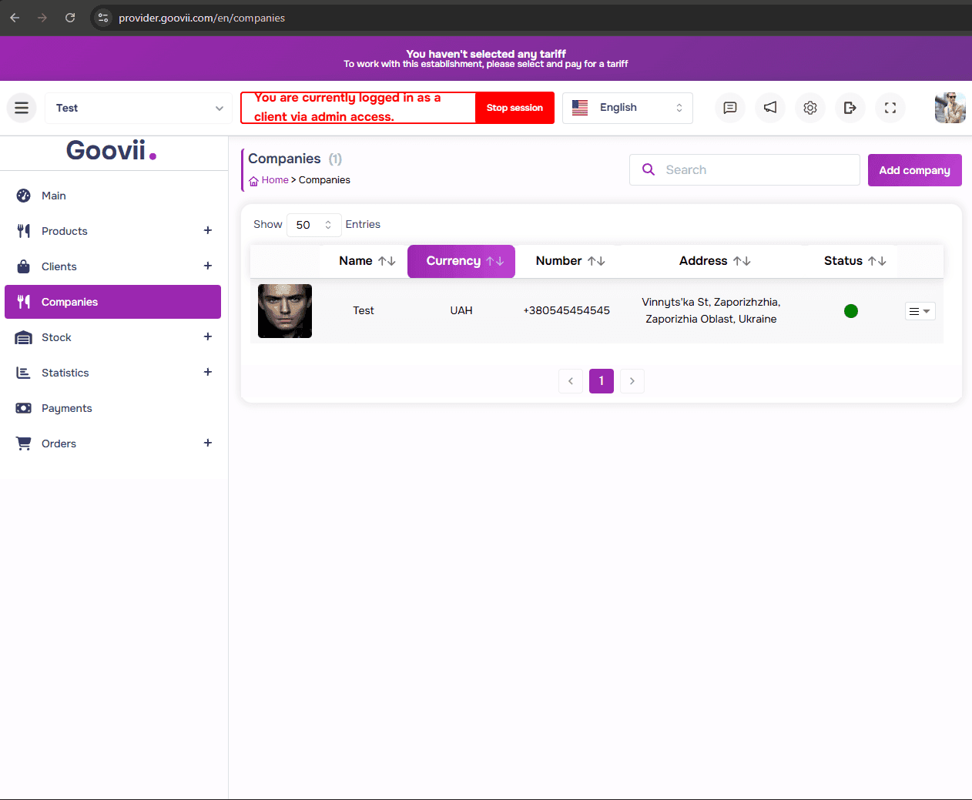Image resolution: width=972 pixels, height=800 pixels.
Task: Open the company row actions dropdown
Action: (x=920, y=310)
